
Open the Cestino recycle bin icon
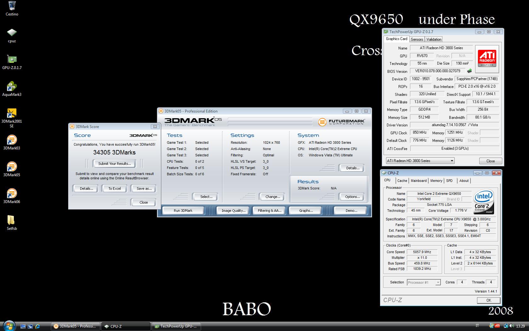pos(12,9)
